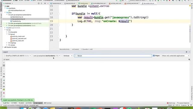Hide the Project panel with the minus icon
This screenshot has height=109, width=193.
[x=48, y=3]
